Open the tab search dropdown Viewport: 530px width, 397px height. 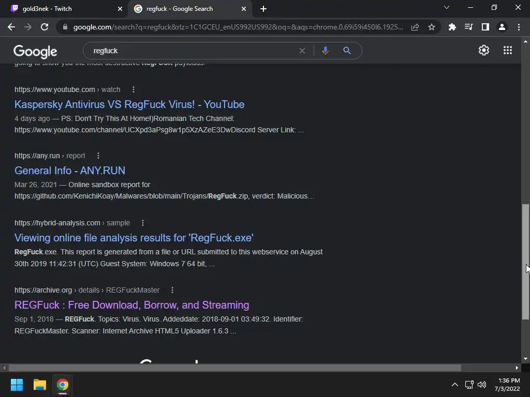point(447,7)
